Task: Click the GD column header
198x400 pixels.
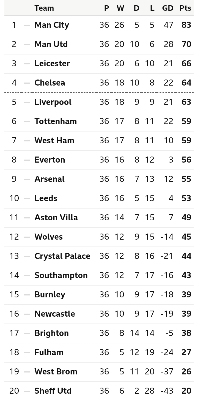Action: coord(167,8)
